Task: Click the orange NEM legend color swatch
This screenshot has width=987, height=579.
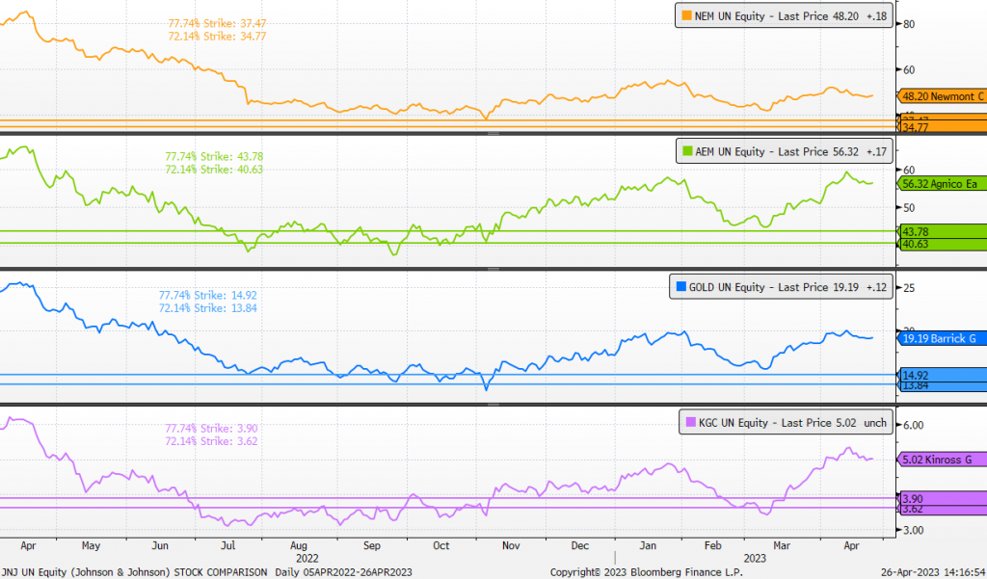Action: [x=686, y=16]
